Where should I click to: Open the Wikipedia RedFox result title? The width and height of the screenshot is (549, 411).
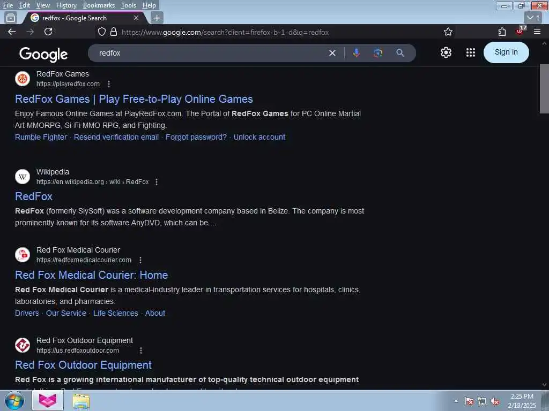tap(34, 196)
